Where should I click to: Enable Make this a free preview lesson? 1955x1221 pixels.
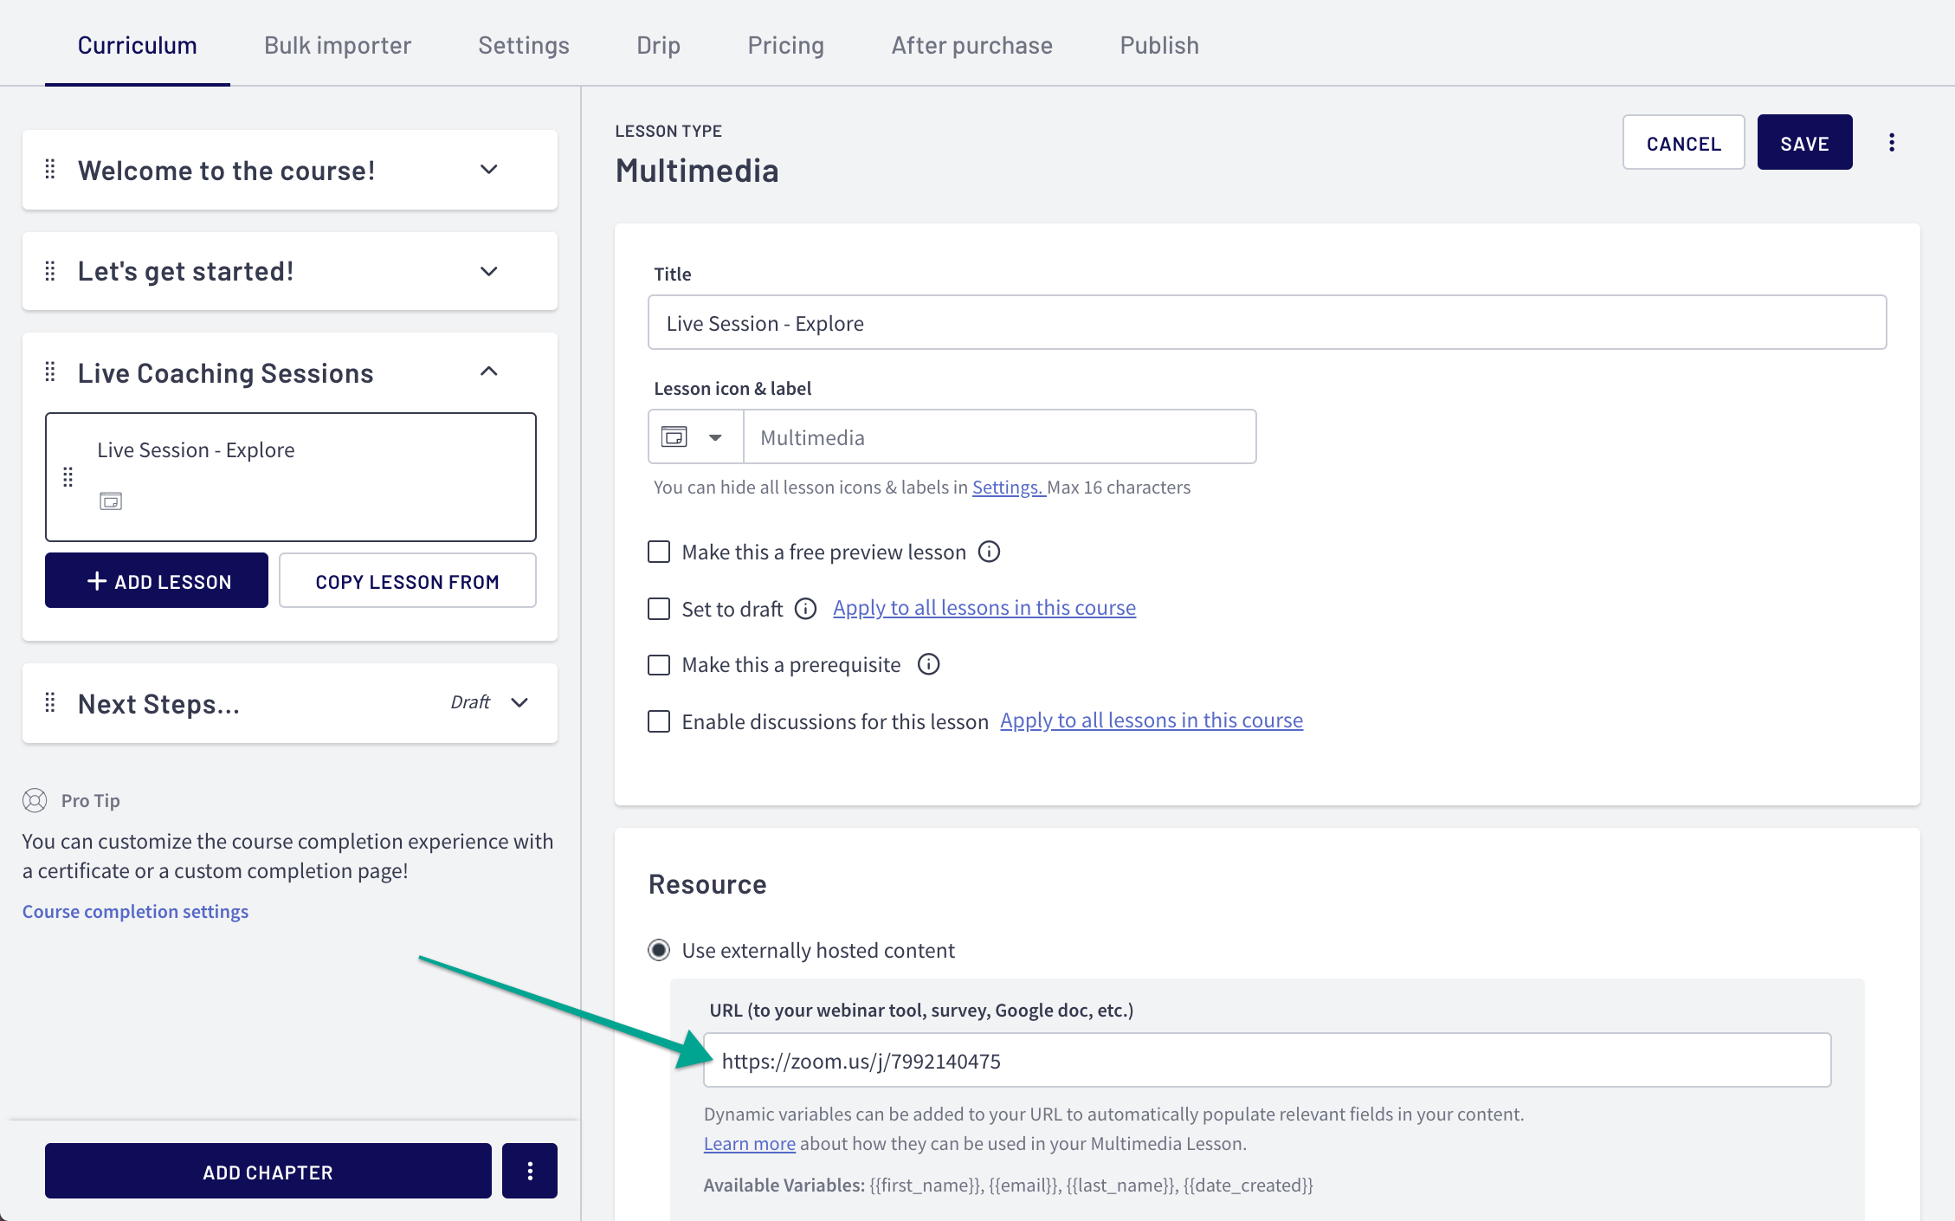coord(659,552)
